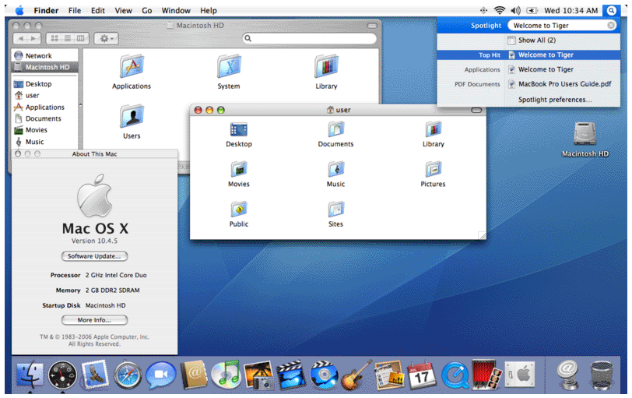This screenshot has width=632, height=398.
Task: Click Show All (2) in Spotlight results
Action: 537,40
